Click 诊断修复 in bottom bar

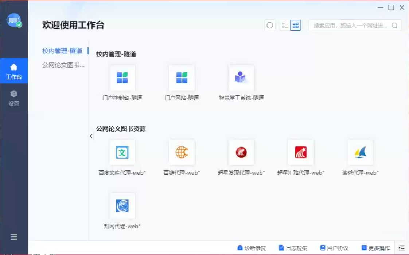click(252, 248)
